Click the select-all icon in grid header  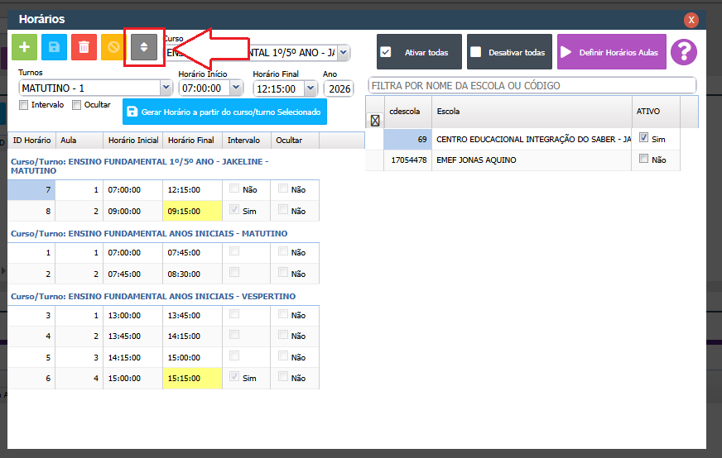(x=374, y=121)
